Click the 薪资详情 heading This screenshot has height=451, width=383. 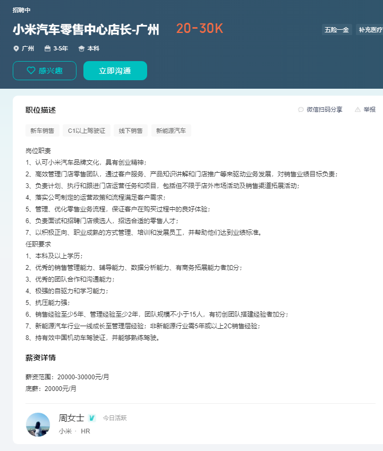click(40, 358)
